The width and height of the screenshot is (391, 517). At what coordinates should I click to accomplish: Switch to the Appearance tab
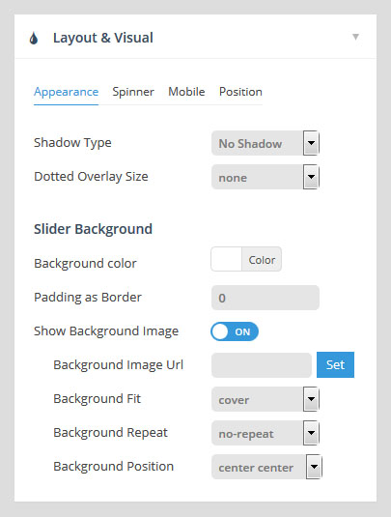67,92
